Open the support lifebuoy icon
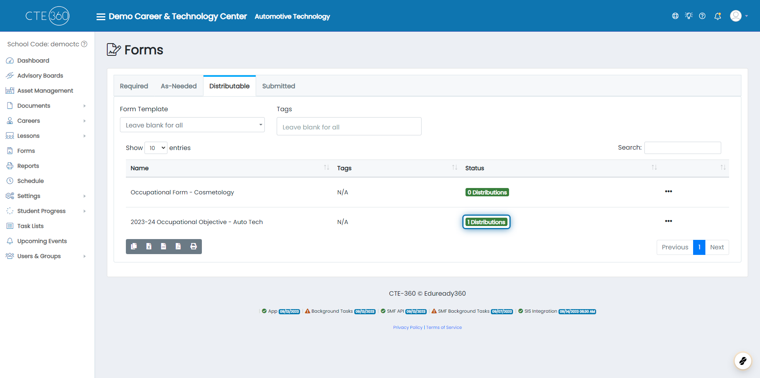 675,16
